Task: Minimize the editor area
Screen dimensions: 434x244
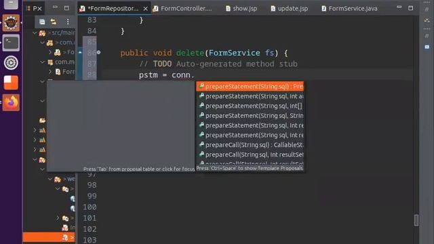Action: 399,7
